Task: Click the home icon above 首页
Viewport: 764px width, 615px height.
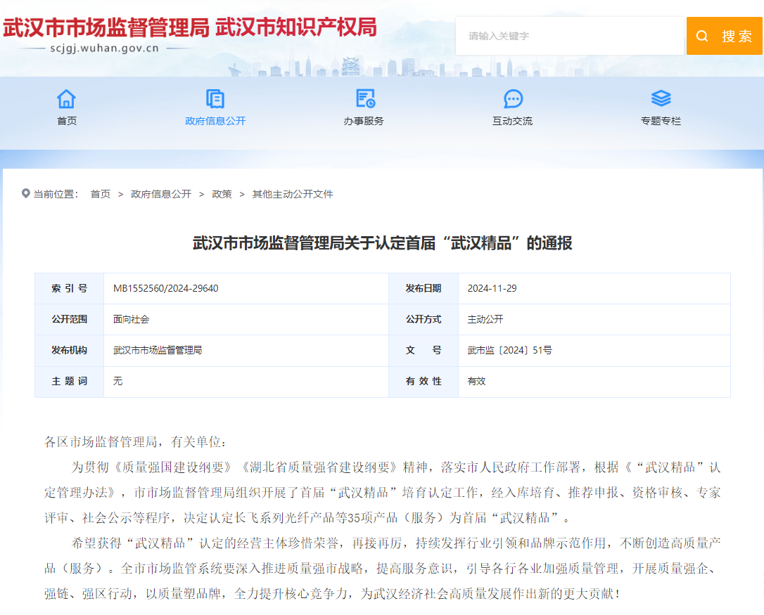Action: point(66,99)
